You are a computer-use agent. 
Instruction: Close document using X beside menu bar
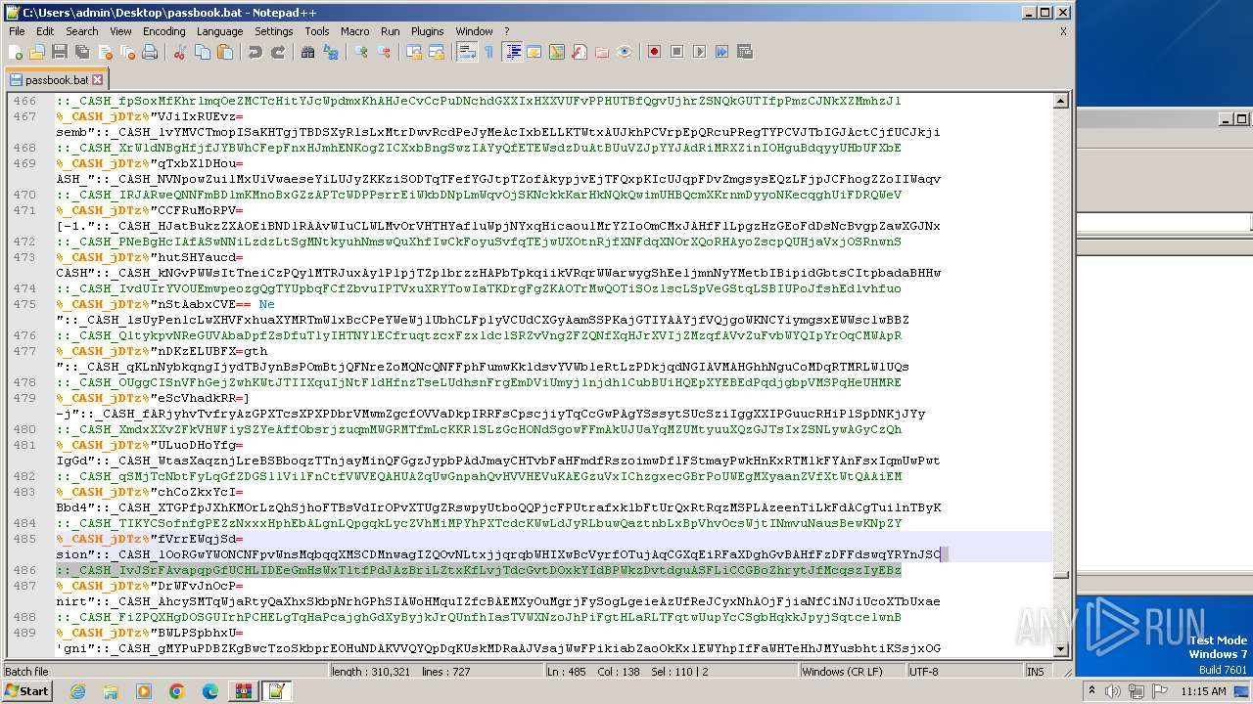[x=1063, y=31]
